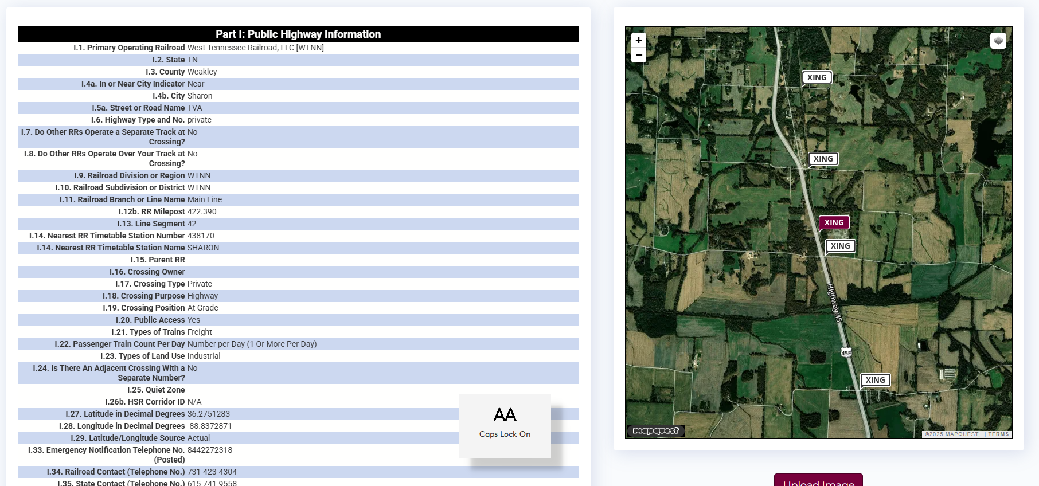This screenshot has height=486, width=1039.
Task: Click the Part I Public Highway Information header
Action: tap(298, 34)
